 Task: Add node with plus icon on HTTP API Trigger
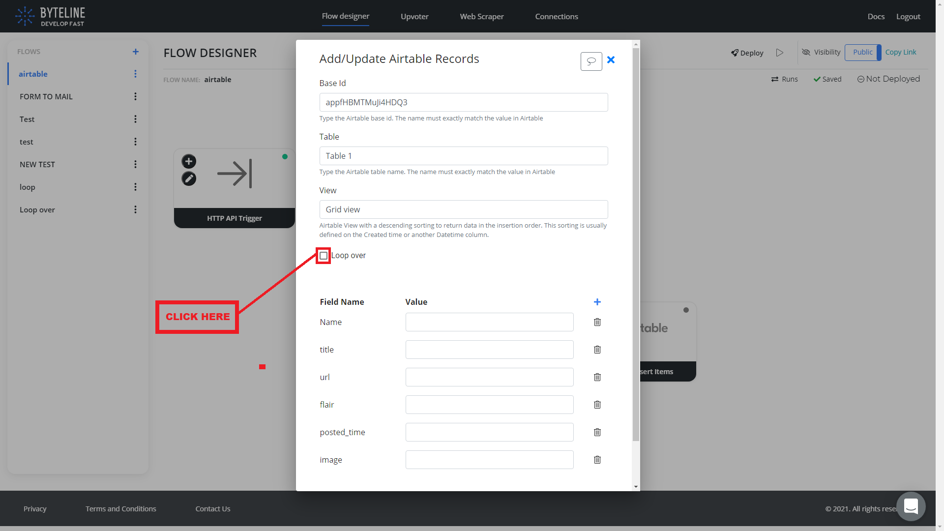click(x=189, y=161)
